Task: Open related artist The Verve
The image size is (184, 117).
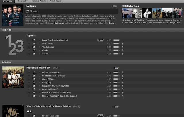Action: tap(177, 20)
